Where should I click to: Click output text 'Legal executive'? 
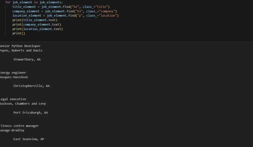(x=13, y=99)
